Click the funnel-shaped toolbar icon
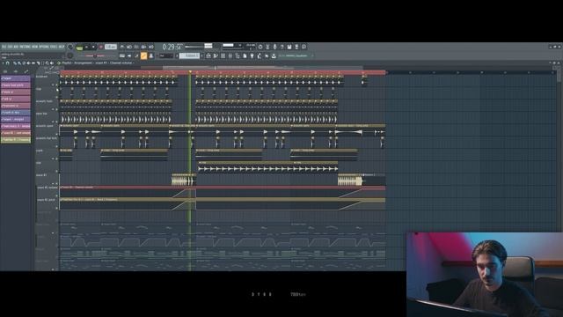The width and height of the screenshot is (563, 317). [x=252, y=55]
